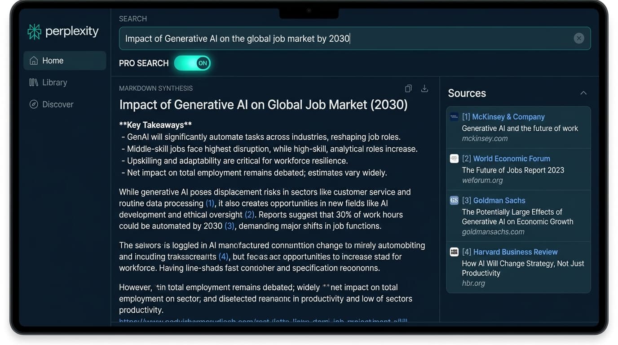This screenshot has height=345, width=618.
Task: Click the Perplexity logo icon
Action: [34, 31]
